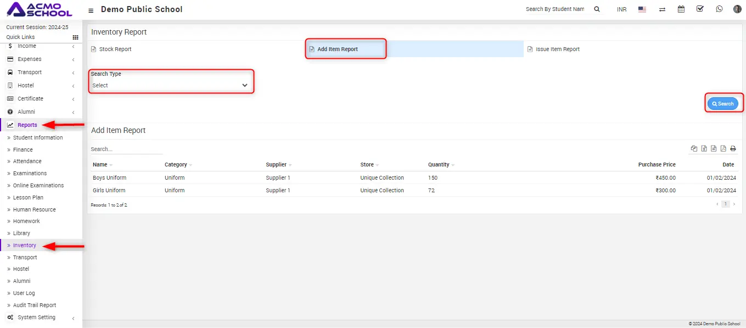Toggle sidebar with hamburger menu icon

coord(91,10)
